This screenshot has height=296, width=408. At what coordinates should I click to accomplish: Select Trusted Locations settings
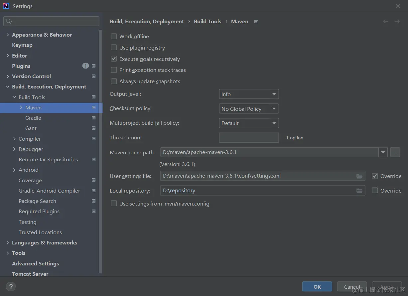pos(40,232)
